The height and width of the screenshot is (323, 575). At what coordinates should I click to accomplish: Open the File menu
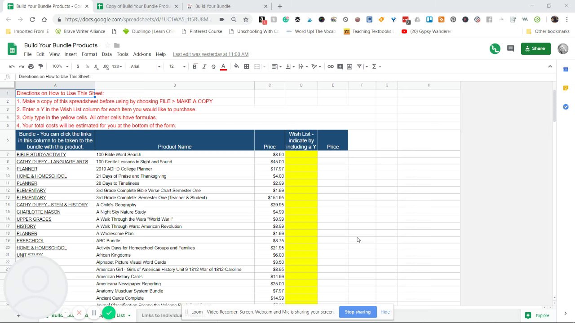click(x=27, y=54)
